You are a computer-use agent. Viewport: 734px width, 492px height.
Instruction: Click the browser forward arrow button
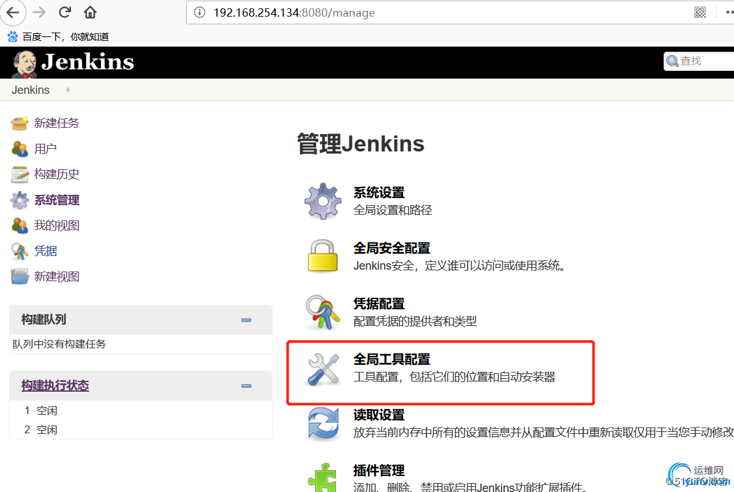(39, 13)
